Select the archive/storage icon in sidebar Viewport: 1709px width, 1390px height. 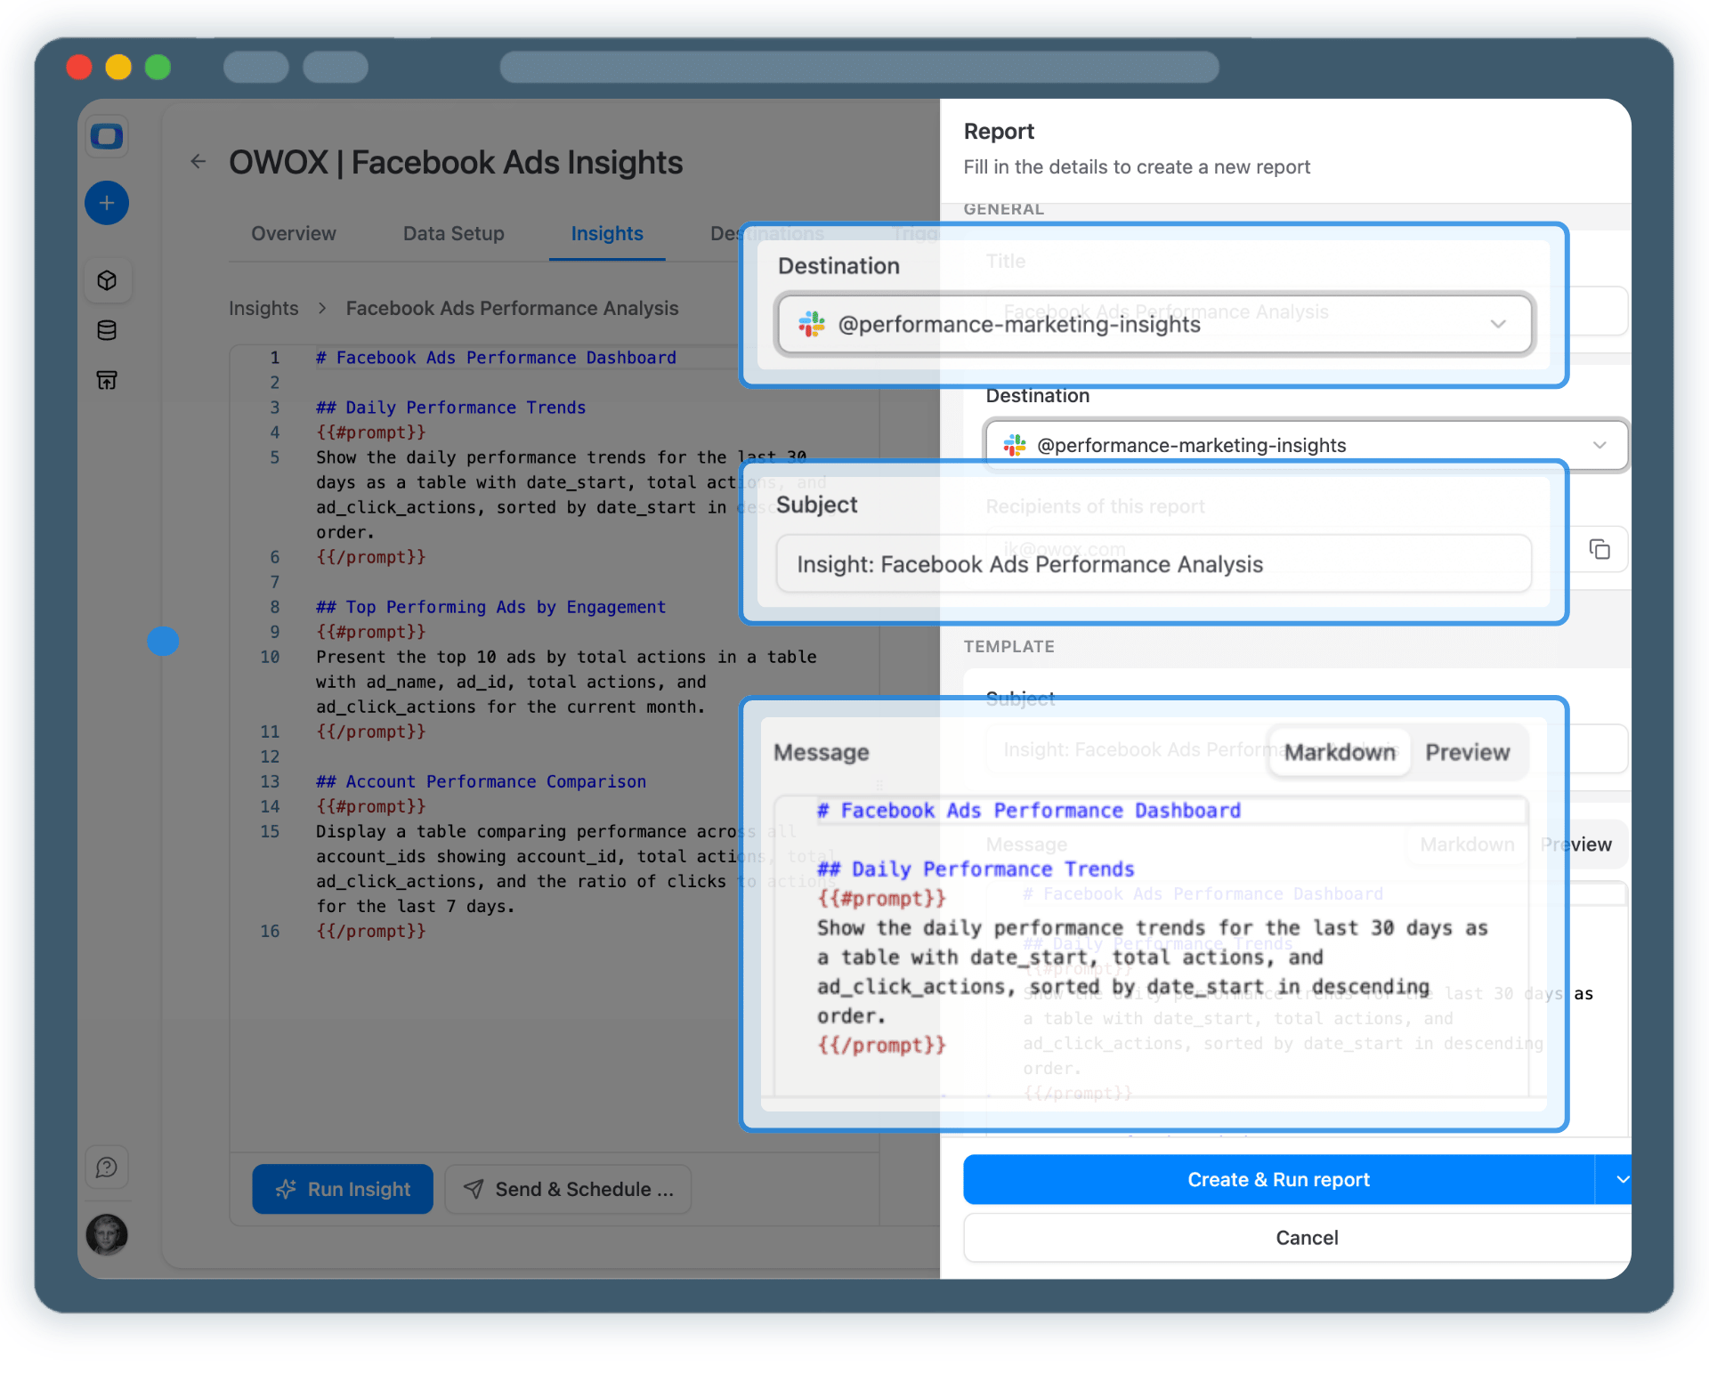point(107,379)
